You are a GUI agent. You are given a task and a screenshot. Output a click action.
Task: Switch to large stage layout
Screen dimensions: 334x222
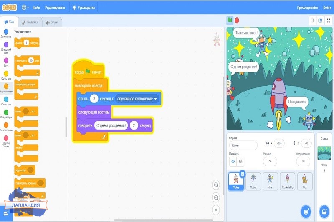[320, 20]
